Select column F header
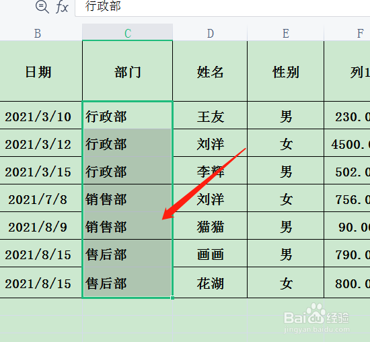 coord(347,33)
